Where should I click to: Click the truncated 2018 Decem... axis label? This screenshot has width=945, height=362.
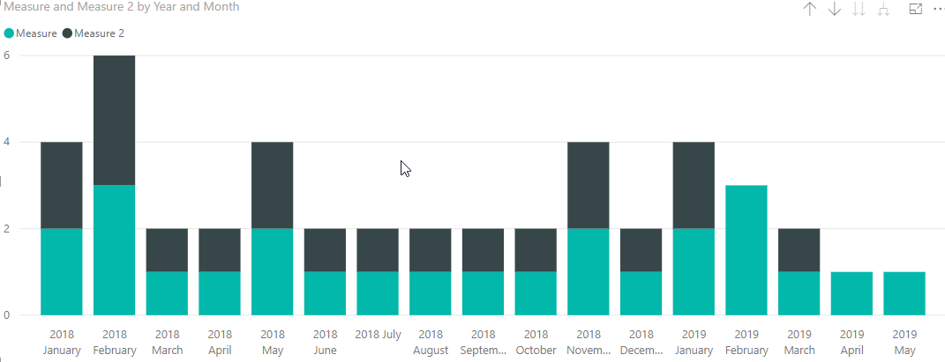point(641,342)
